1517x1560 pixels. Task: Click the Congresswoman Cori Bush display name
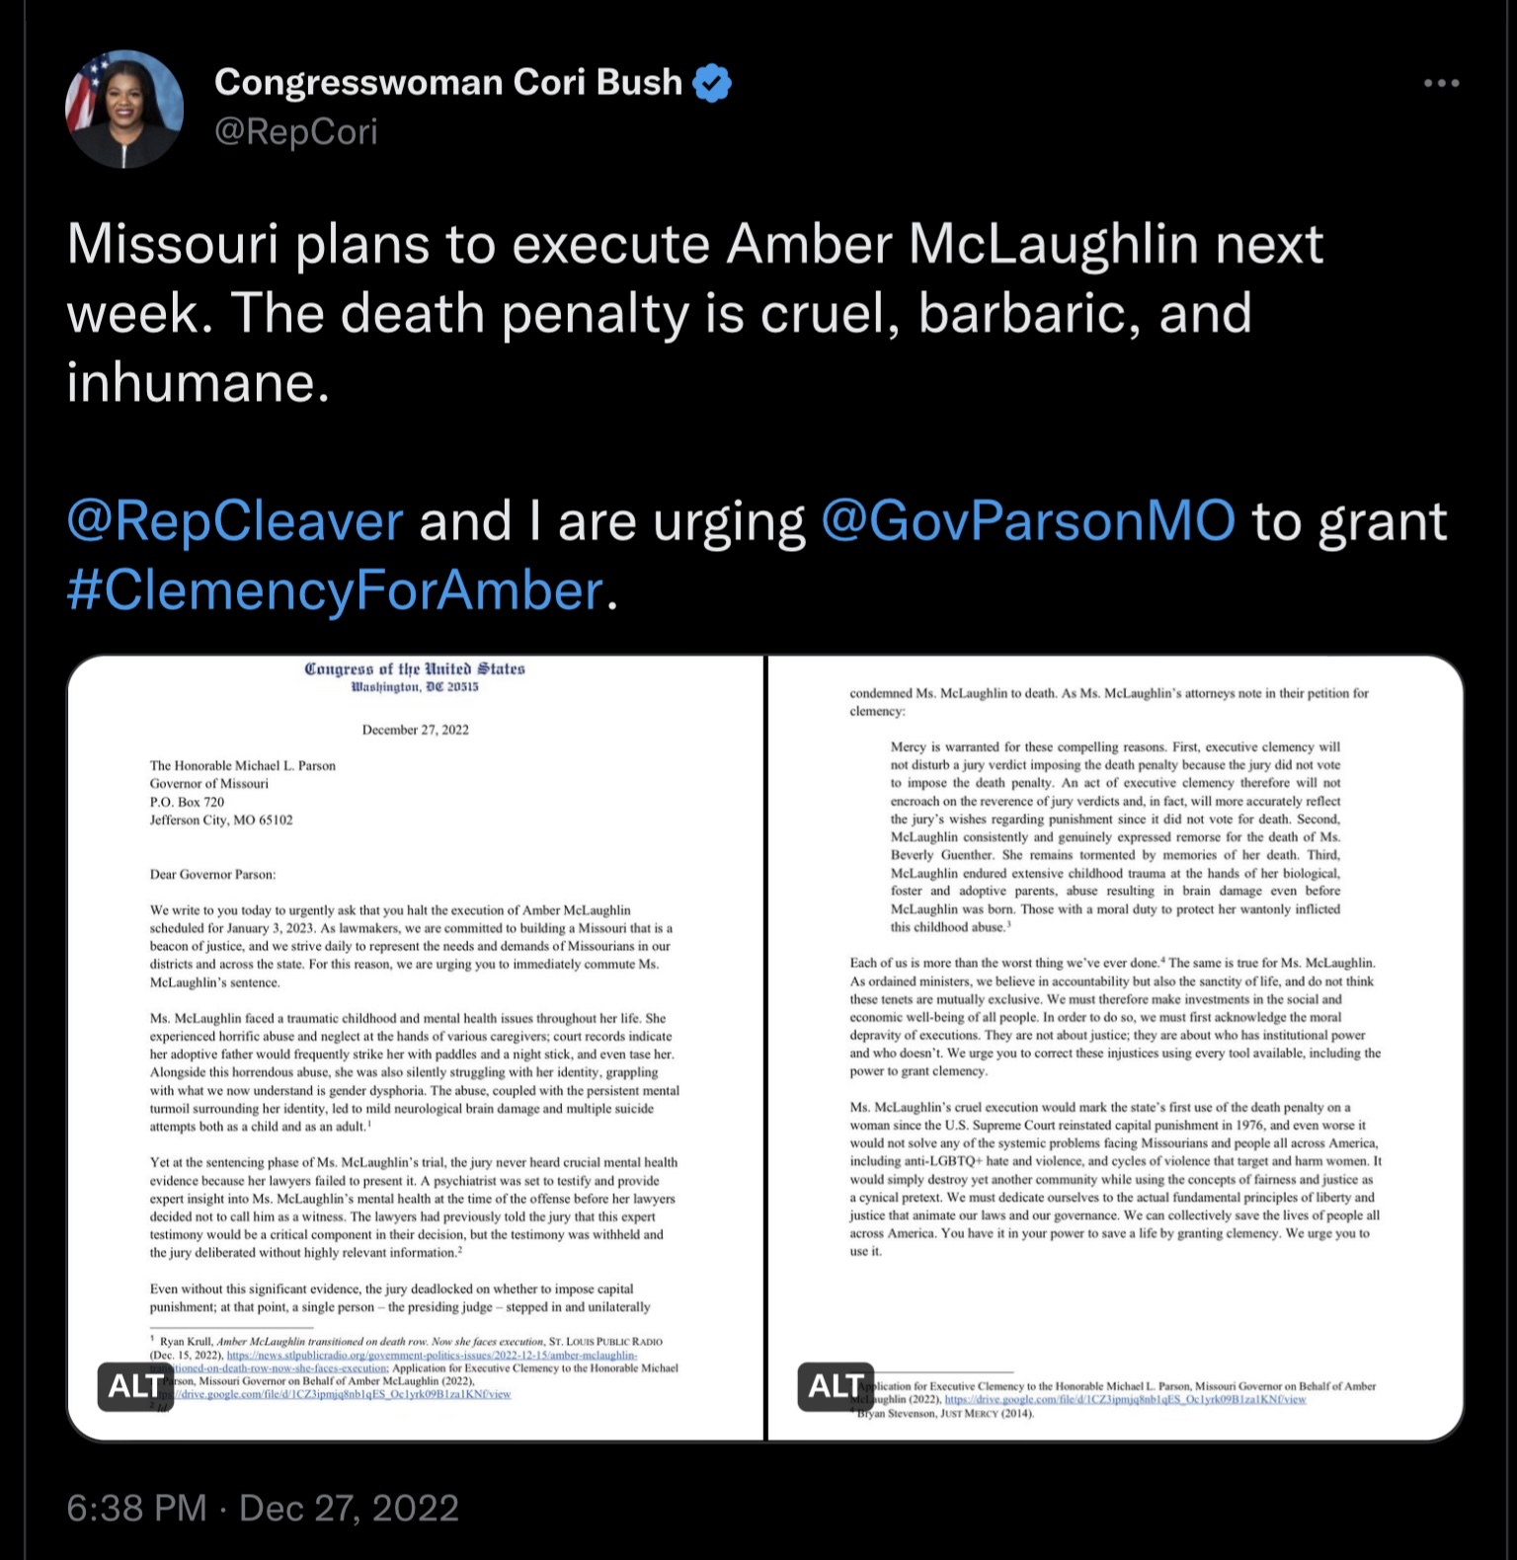[x=448, y=82]
